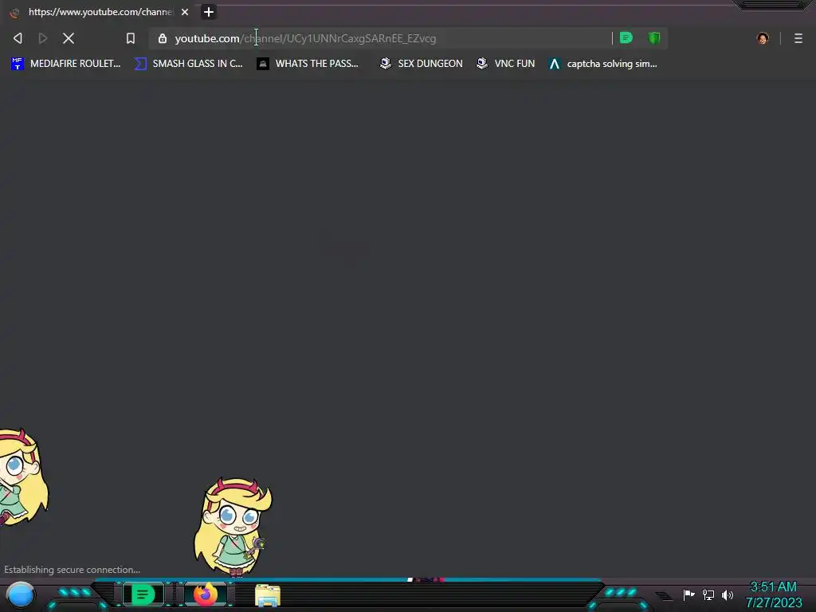The image size is (816, 612).
Task: Open the captcha solving sim... bookmark
Action: tap(603, 64)
